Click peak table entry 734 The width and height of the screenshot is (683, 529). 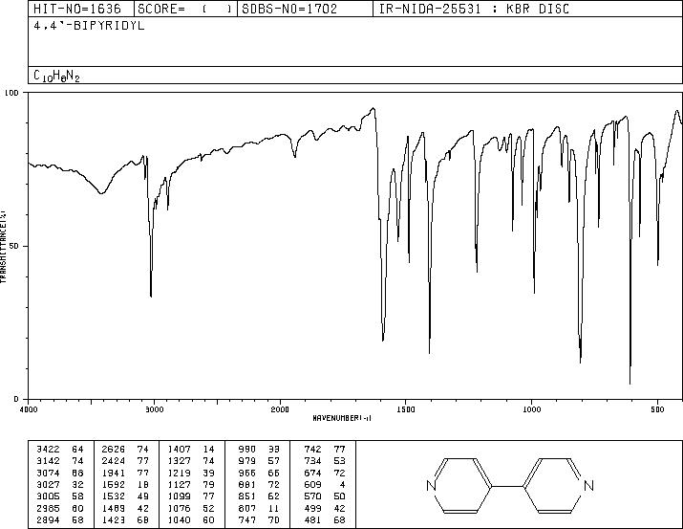coord(312,460)
